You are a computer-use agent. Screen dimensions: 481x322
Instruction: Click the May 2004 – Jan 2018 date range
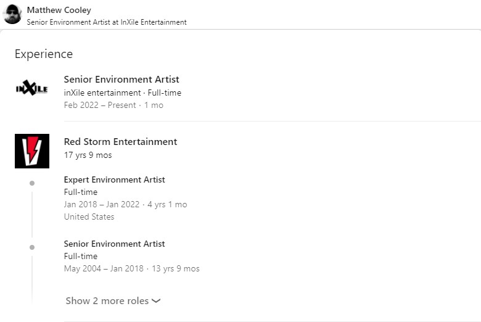104,268
